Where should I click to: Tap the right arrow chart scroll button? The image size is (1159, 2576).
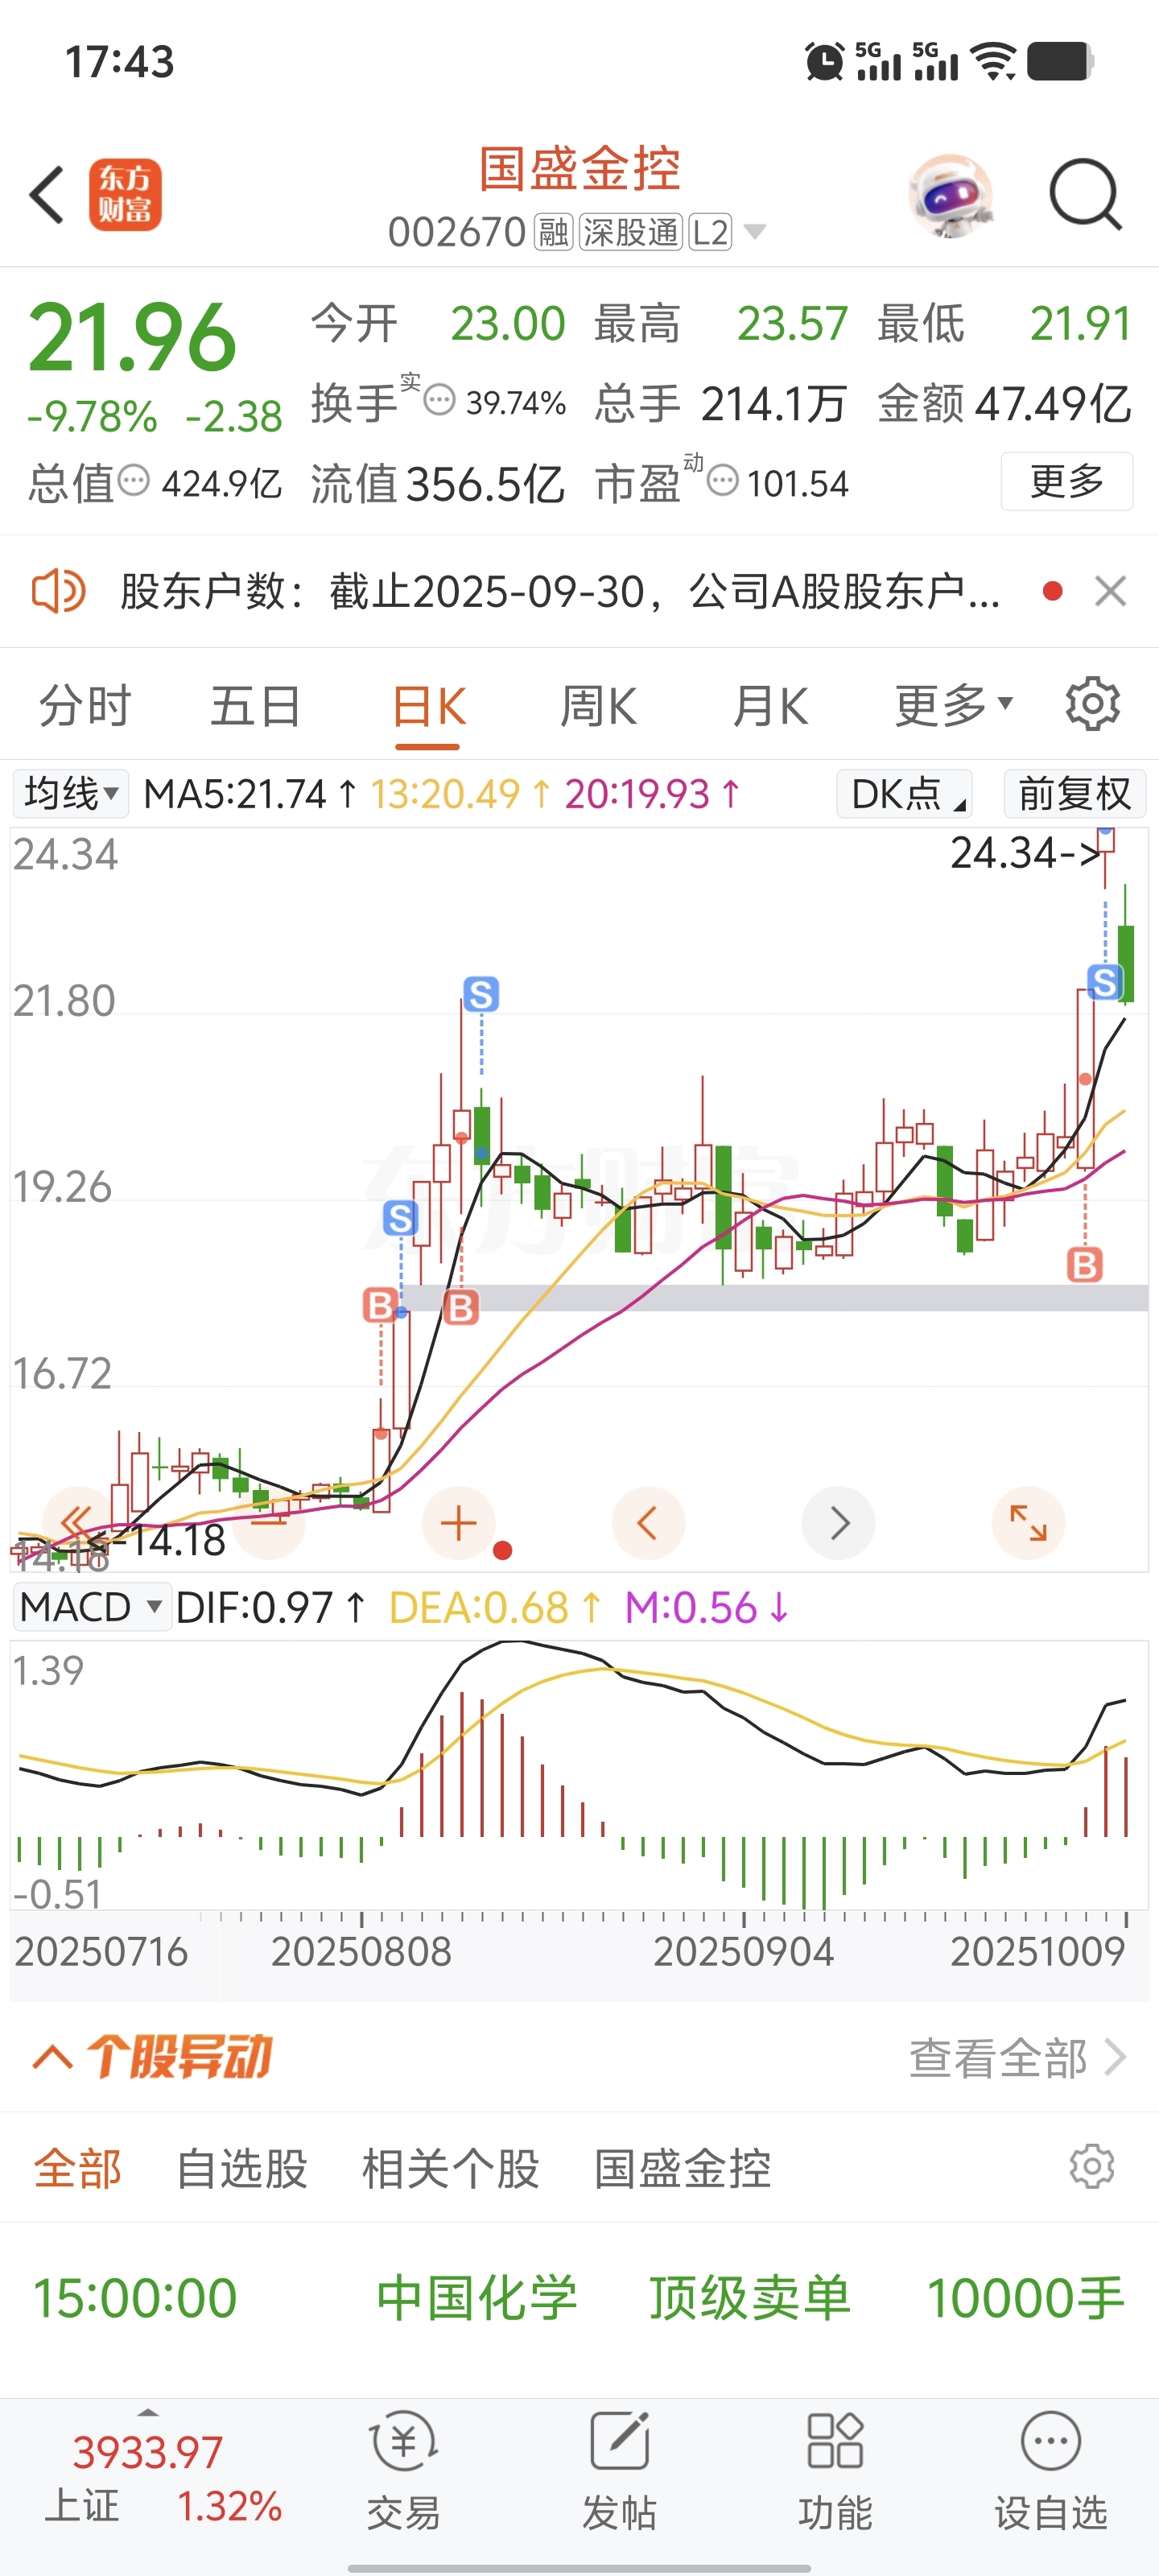[x=839, y=1522]
